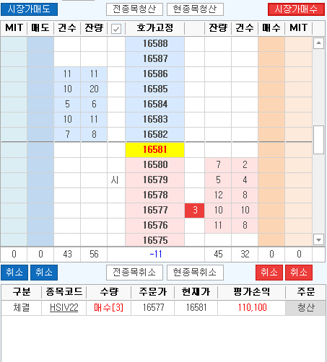This screenshot has height=362, width=327.
Task: Click the 시장가매수 market buy button
Action: pos(296,9)
